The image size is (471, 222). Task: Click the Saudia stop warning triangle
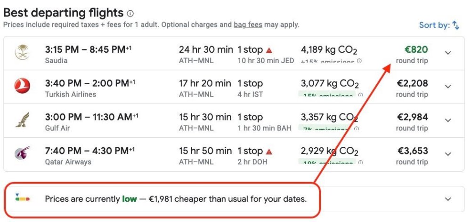(269, 50)
